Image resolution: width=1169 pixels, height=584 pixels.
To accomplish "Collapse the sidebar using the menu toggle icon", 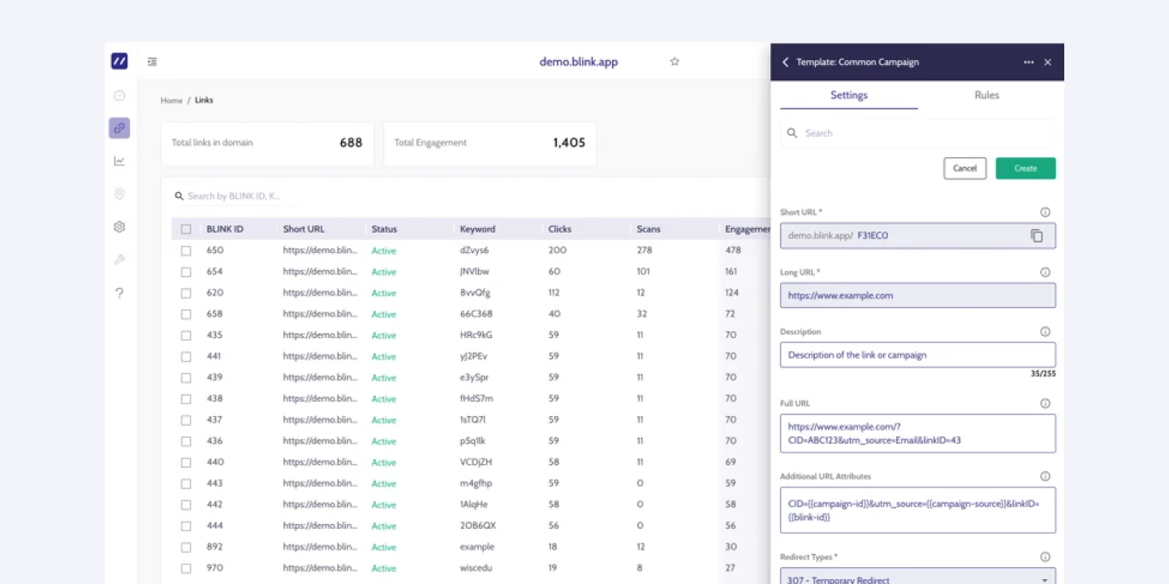I will [x=153, y=62].
